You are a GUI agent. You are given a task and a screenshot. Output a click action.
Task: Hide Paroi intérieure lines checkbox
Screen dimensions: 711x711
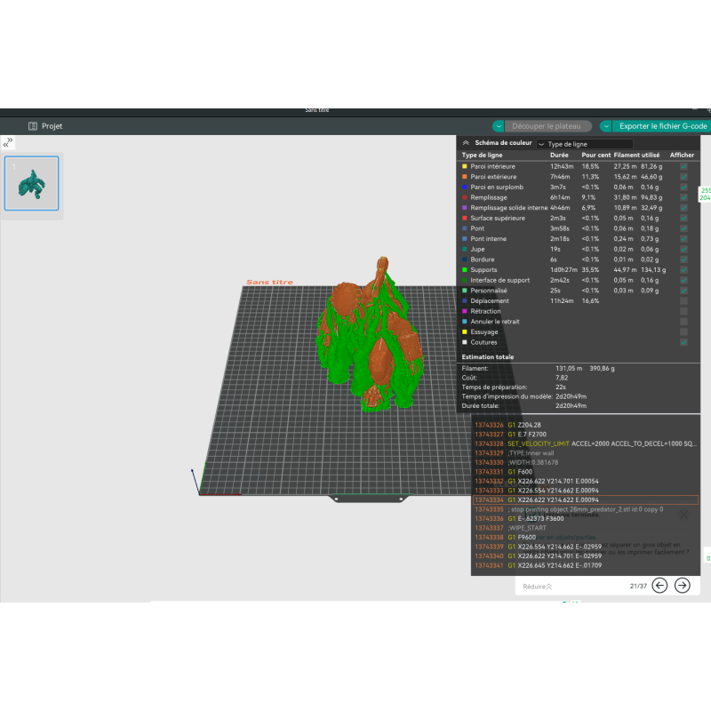(x=683, y=166)
